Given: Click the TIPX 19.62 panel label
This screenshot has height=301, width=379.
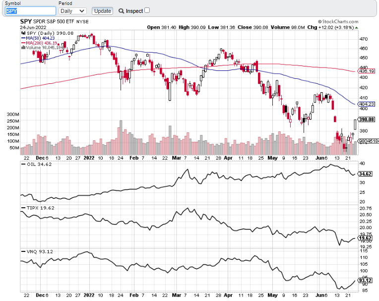Looking at the screenshot, I should pyautogui.click(x=38, y=208).
